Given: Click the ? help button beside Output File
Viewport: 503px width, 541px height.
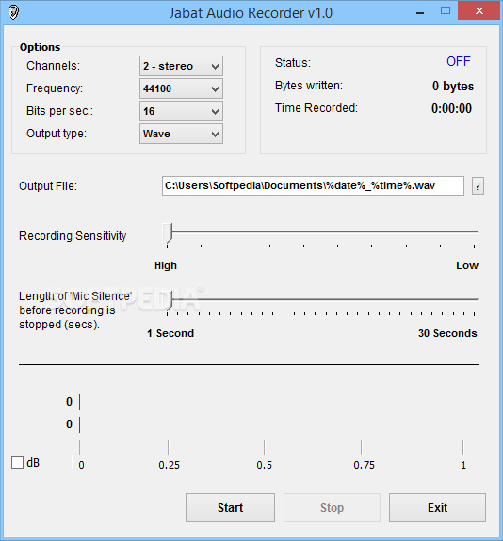Looking at the screenshot, I should click(478, 186).
